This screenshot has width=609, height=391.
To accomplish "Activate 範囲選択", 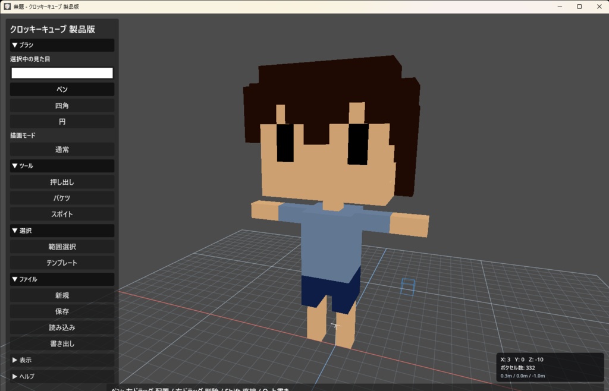I will [62, 247].
